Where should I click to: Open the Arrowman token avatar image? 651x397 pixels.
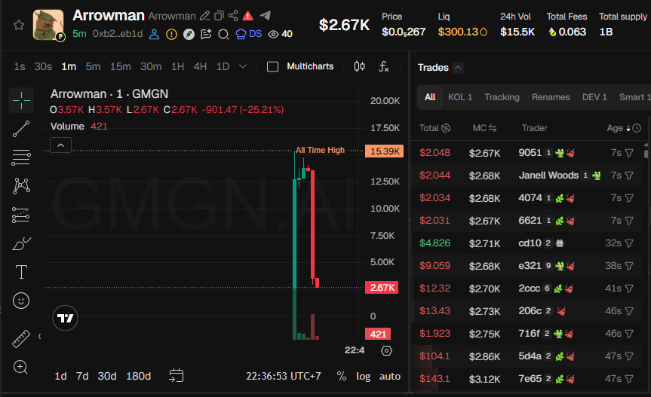coord(48,25)
